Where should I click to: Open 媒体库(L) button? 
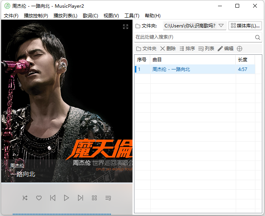point(245,26)
